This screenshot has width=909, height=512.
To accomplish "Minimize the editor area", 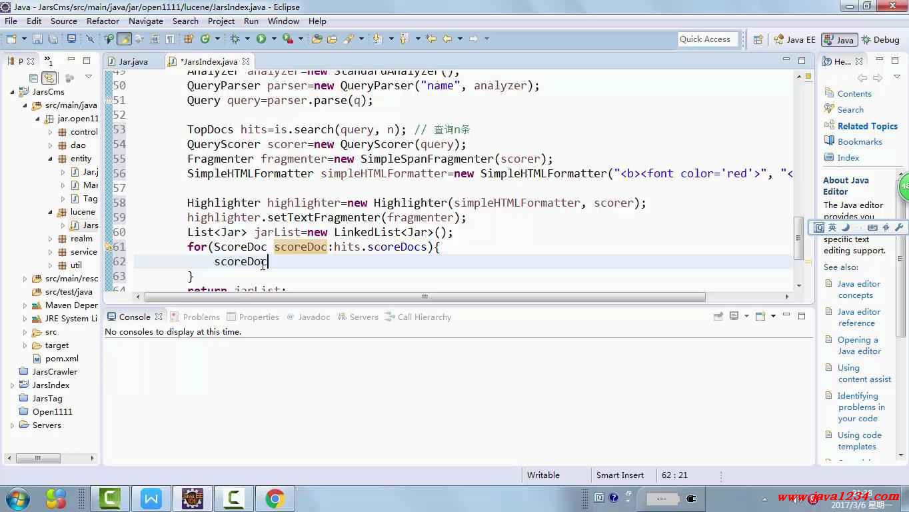I will [x=785, y=61].
